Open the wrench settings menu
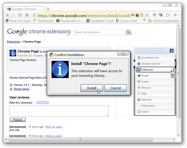The image size is (187, 148). pyautogui.click(x=176, y=15)
